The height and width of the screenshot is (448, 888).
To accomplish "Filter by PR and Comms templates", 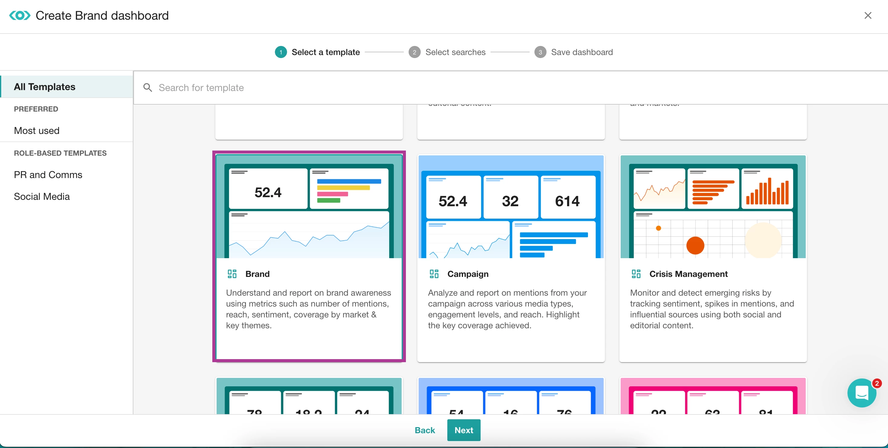I will point(48,175).
